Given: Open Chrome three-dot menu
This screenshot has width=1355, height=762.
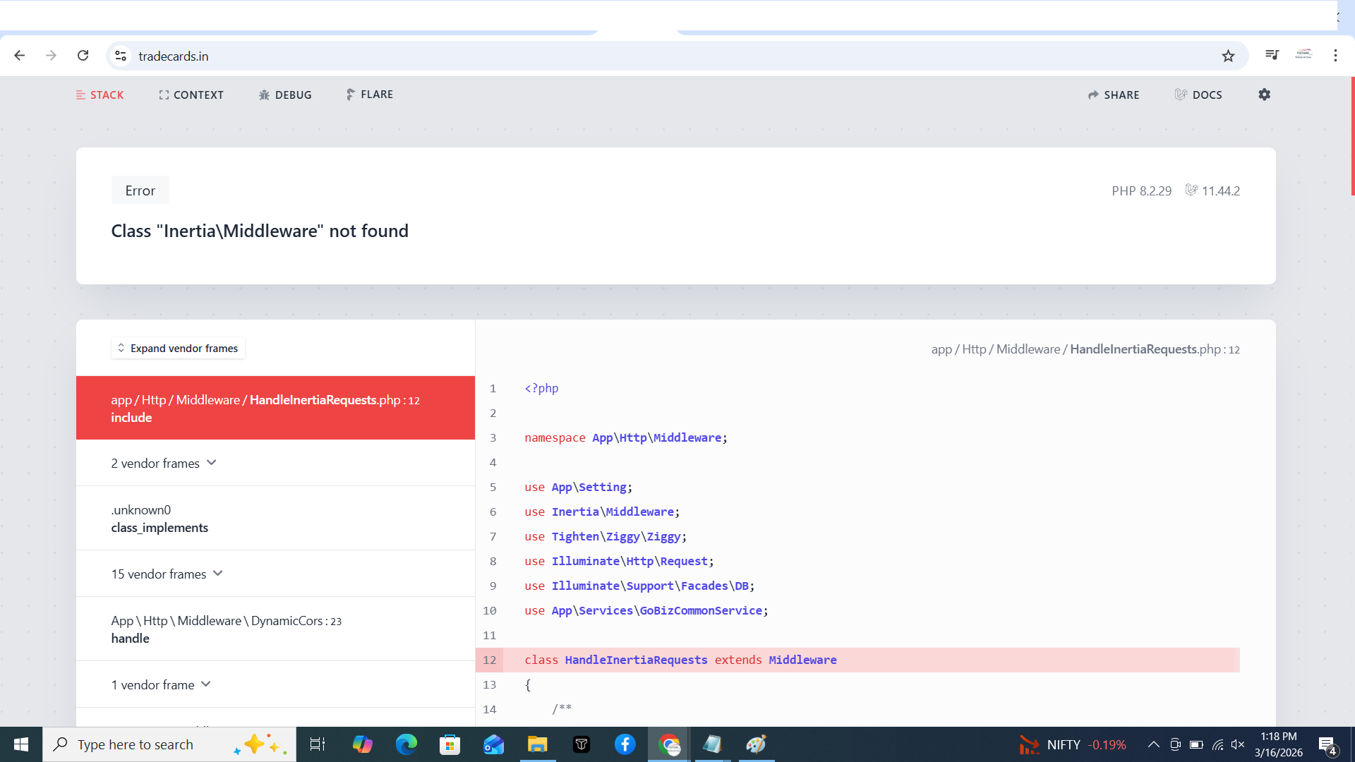Looking at the screenshot, I should (x=1335, y=56).
